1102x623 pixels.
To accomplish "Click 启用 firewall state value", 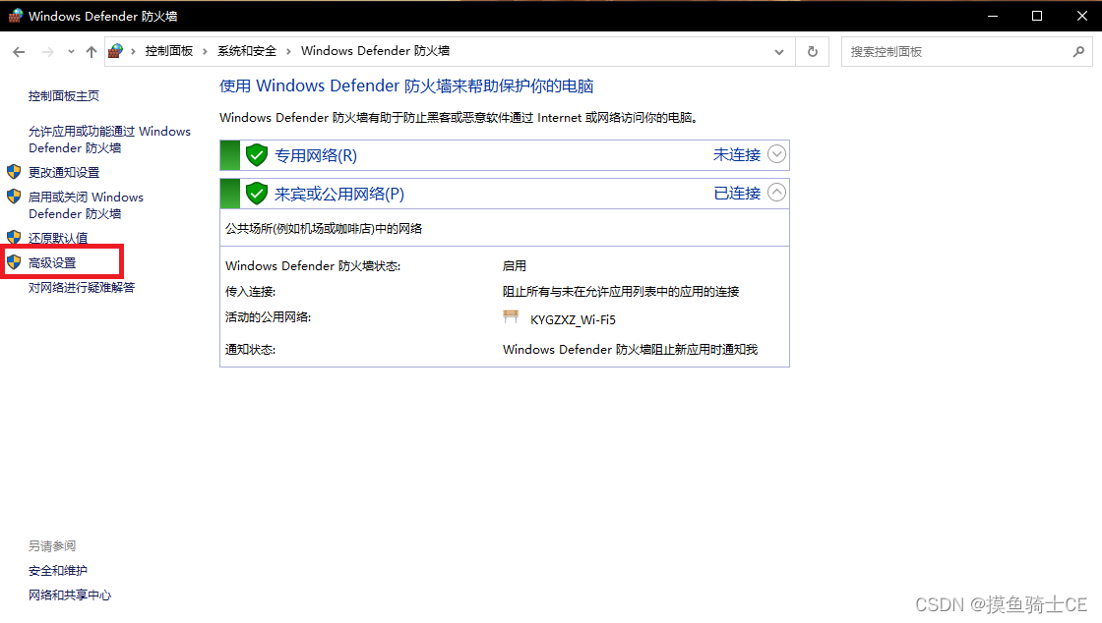I will tap(515, 266).
